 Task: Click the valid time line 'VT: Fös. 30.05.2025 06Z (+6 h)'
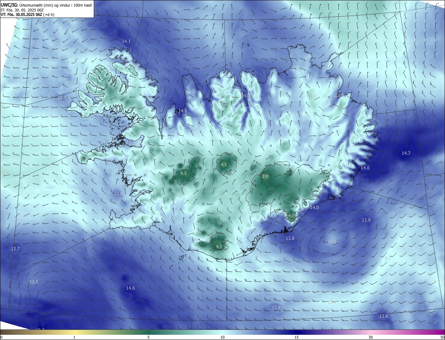[27, 15]
